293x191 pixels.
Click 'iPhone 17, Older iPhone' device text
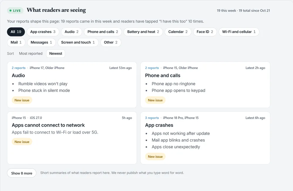click(47, 68)
